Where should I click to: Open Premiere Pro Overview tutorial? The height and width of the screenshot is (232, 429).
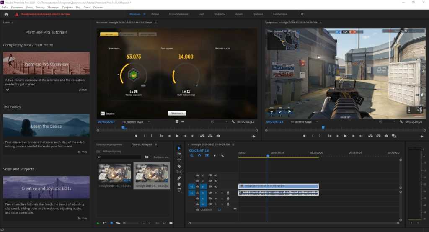point(46,64)
